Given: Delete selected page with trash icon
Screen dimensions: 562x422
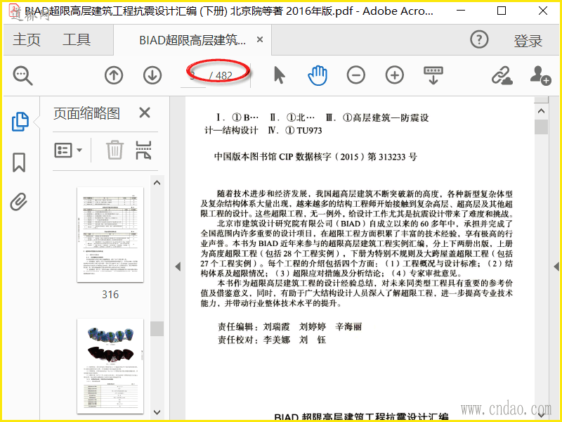Looking at the screenshot, I should pyautogui.click(x=115, y=150).
